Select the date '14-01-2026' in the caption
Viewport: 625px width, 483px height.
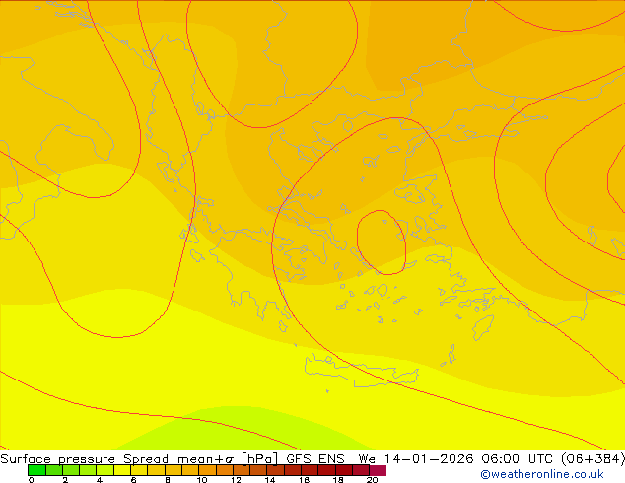pos(429,459)
